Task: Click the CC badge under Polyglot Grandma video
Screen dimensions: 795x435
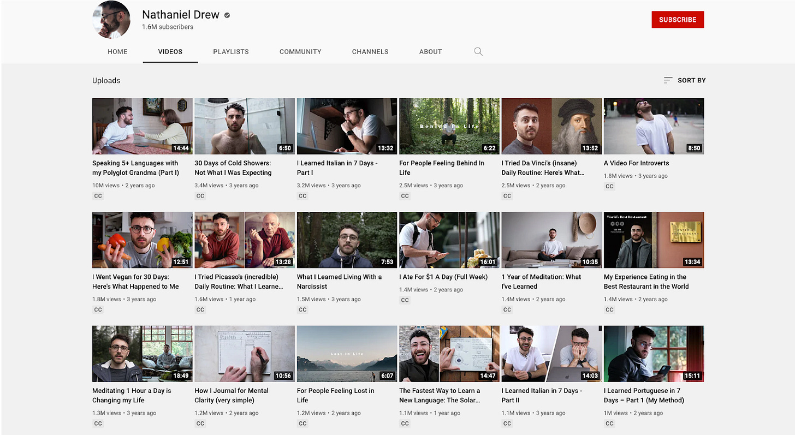Action: (98, 196)
